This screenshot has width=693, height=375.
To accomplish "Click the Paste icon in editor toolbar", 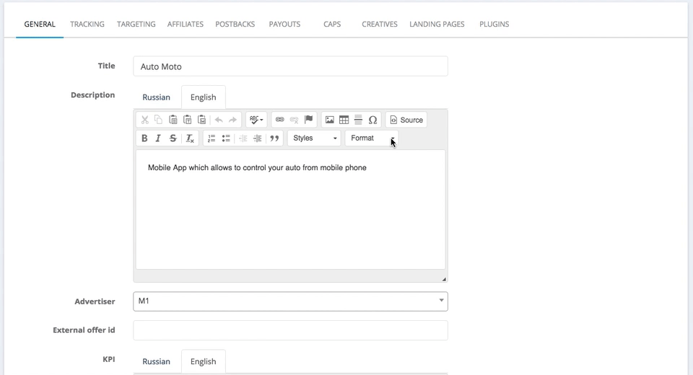I will (x=173, y=120).
